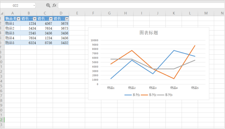Click cell containing 物品3 in the table
Screen dimensions: 225x129
point(13,33)
